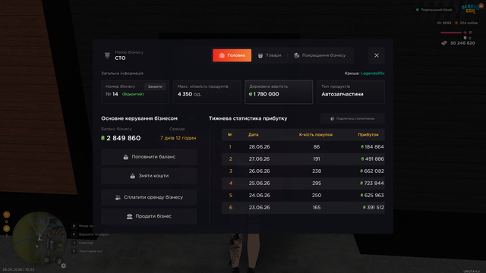Click the rent time 7 днів 12 годин
Image resolution: width=486 pixels, height=273 pixels.
[178, 138]
